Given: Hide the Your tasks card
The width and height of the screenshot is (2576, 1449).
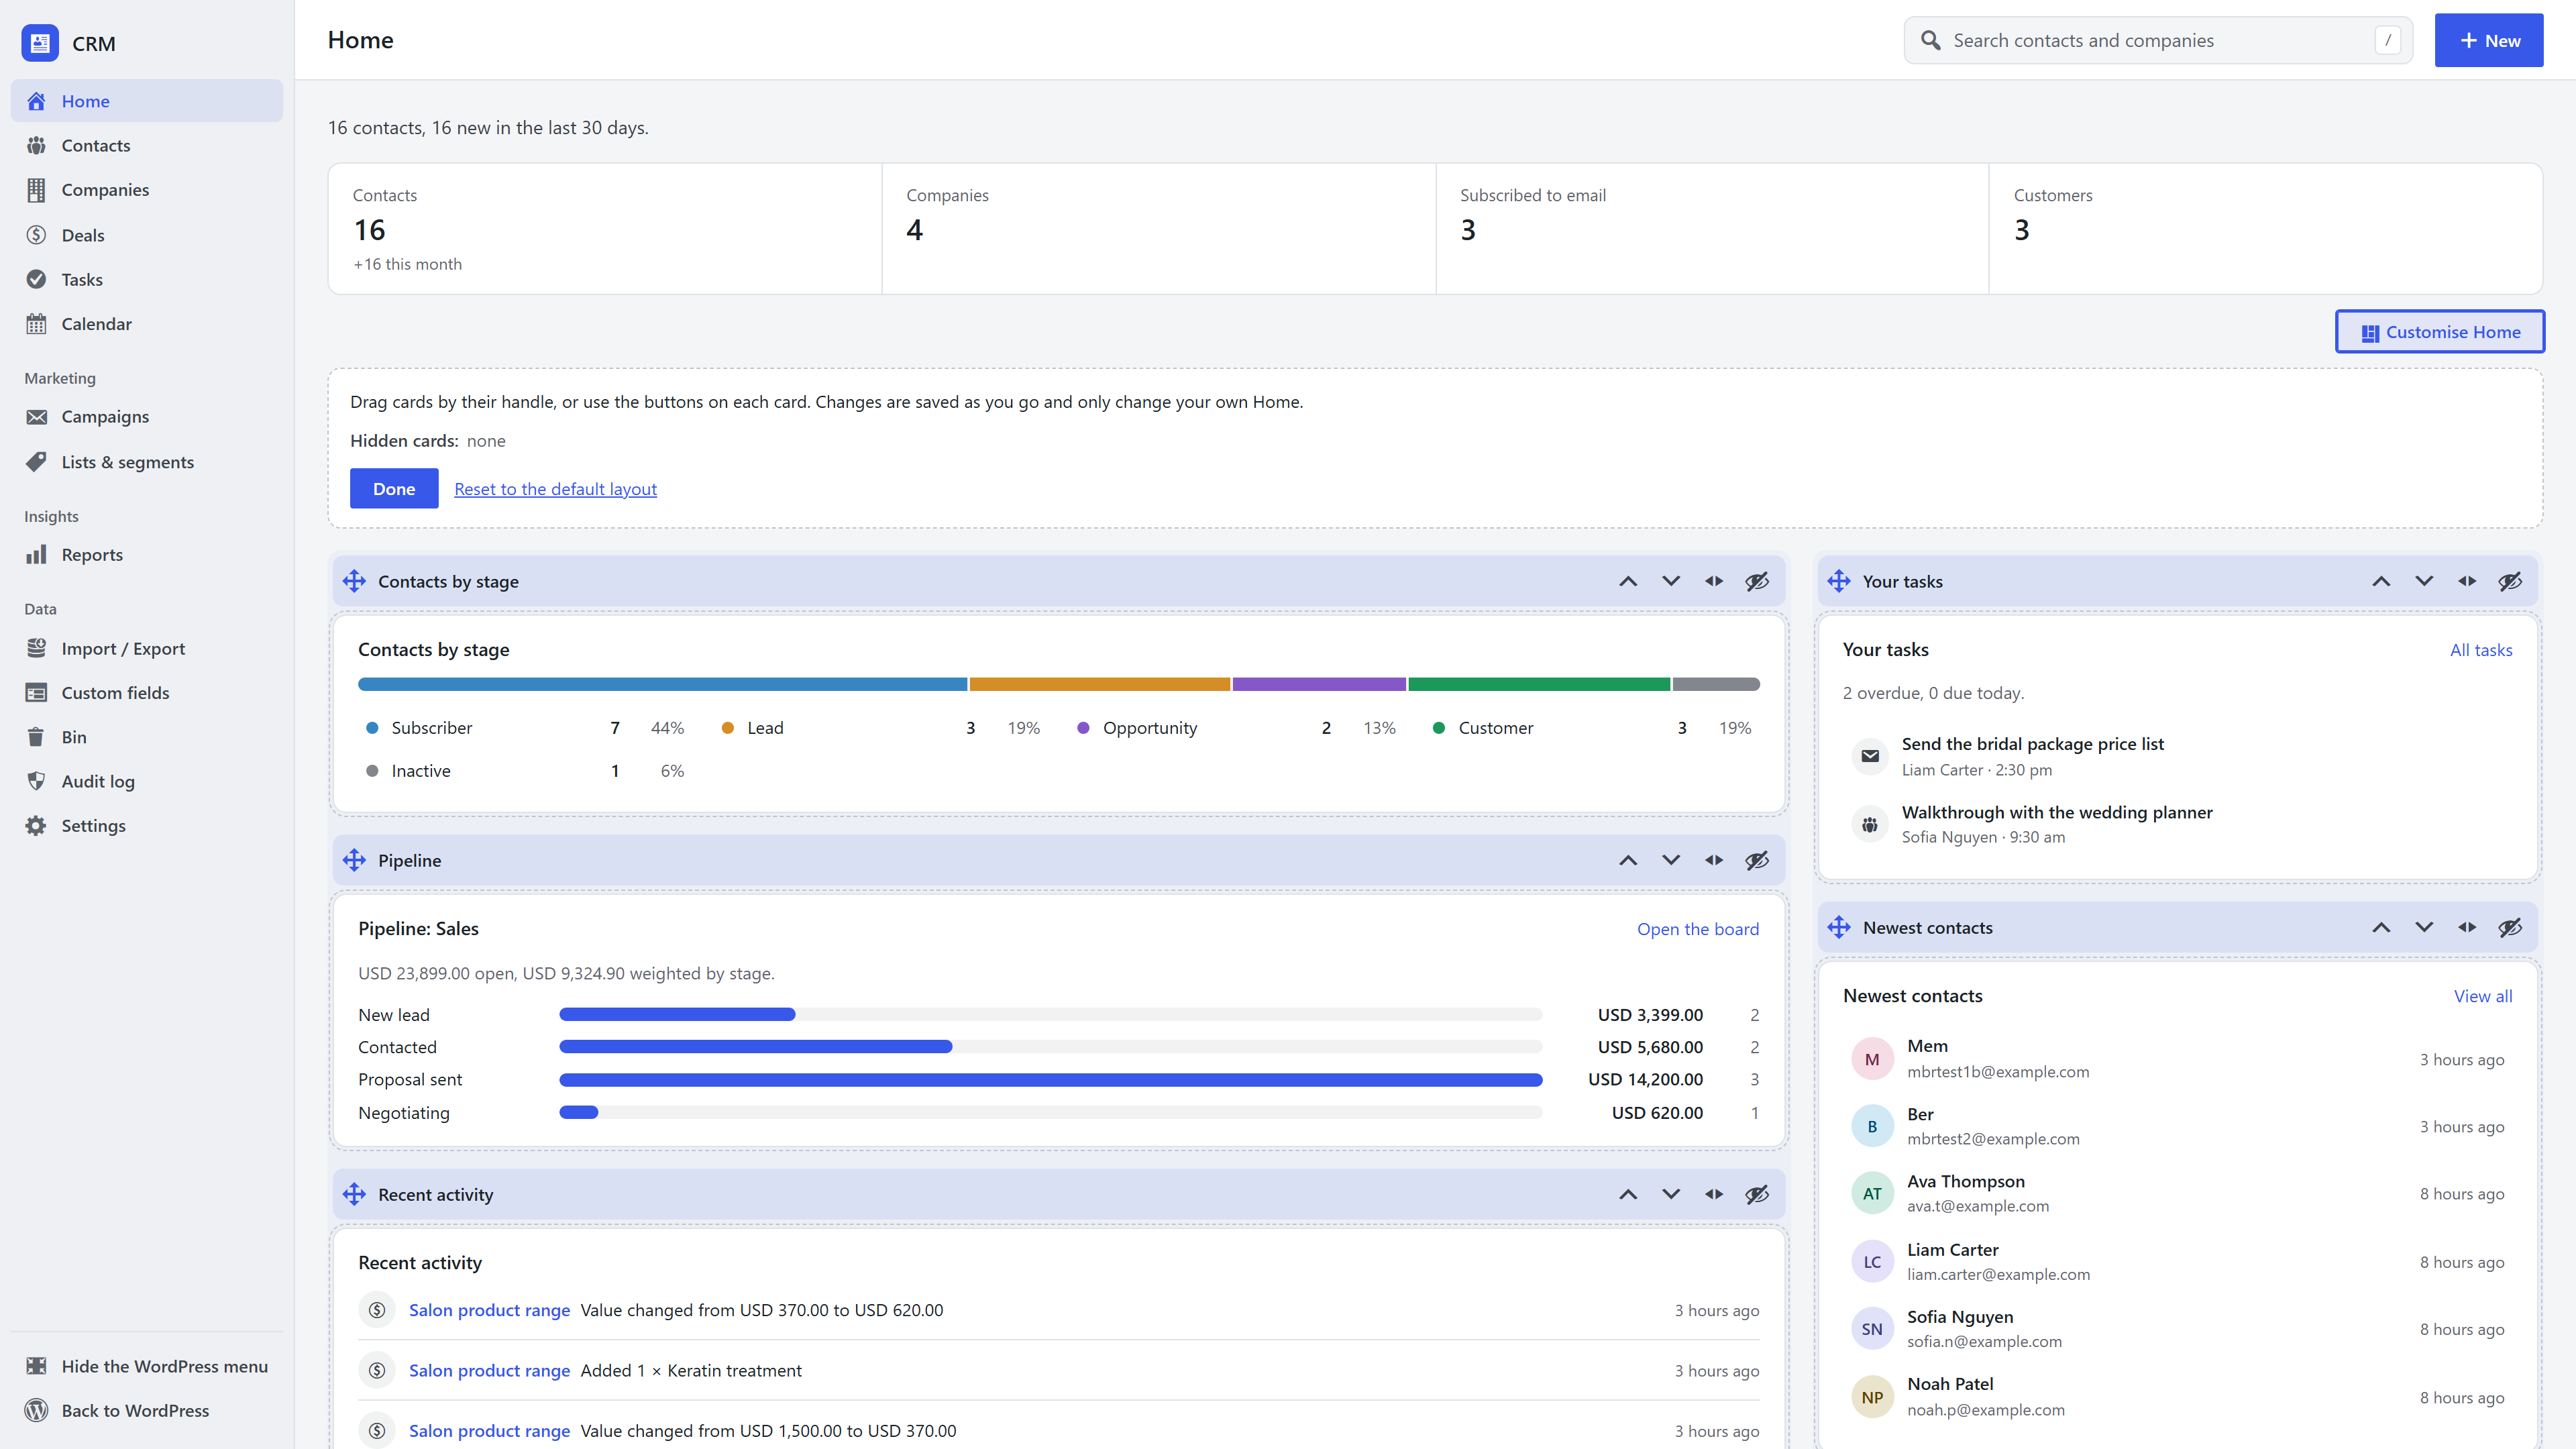Looking at the screenshot, I should pos(2510,581).
